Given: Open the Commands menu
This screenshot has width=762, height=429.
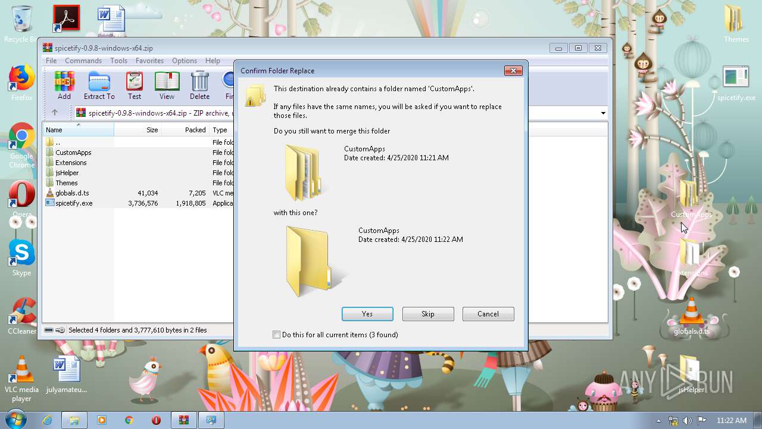Looking at the screenshot, I should pyautogui.click(x=83, y=61).
